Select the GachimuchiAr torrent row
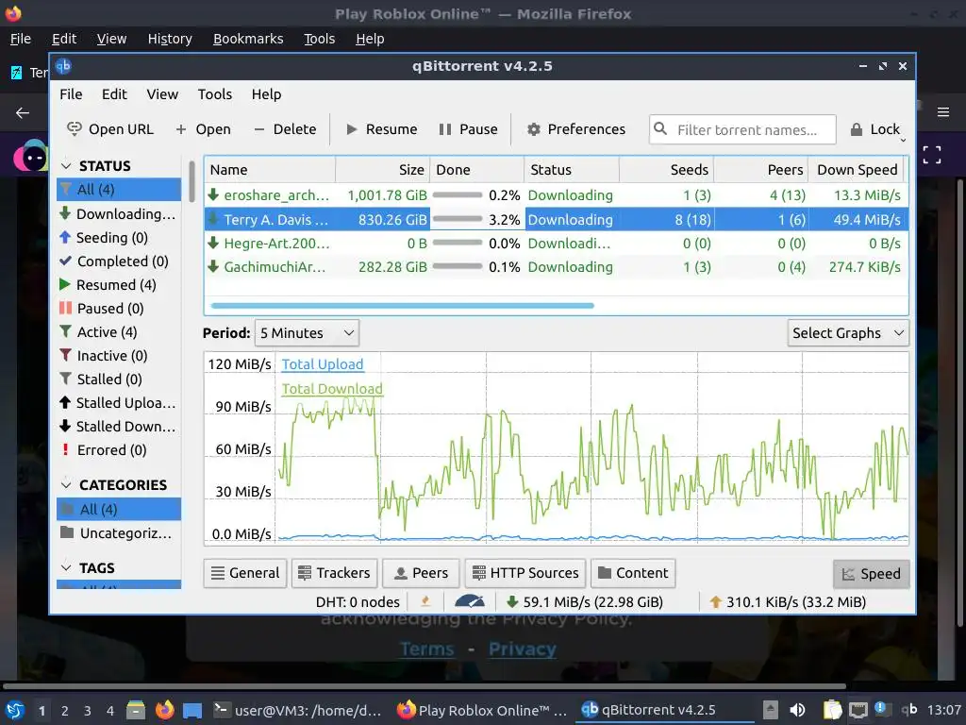The width and height of the screenshot is (966, 725). pos(557,267)
